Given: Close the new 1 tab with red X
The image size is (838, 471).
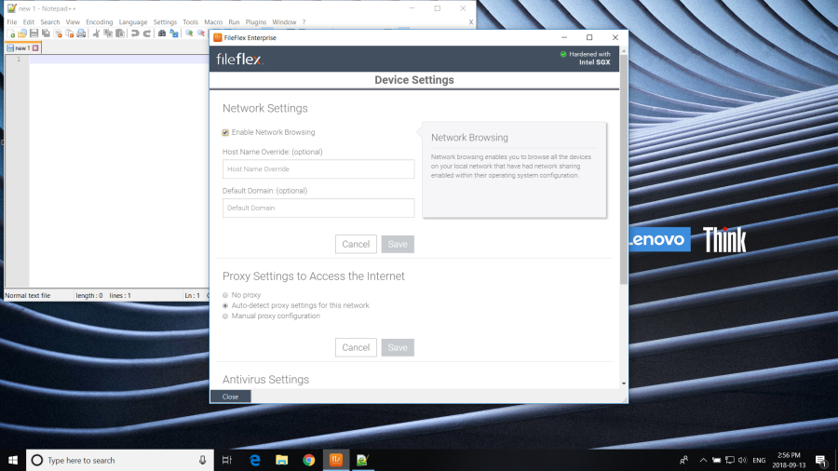Looking at the screenshot, I should [x=35, y=48].
